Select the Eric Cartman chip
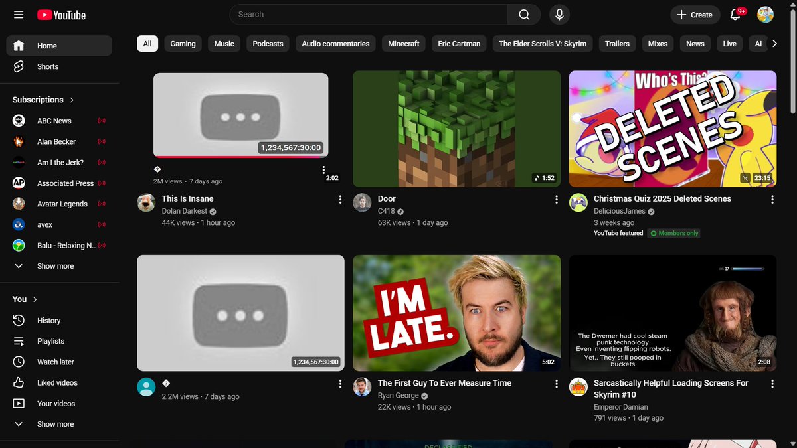Viewport: 797px width, 448px height. tap(459, 44)
